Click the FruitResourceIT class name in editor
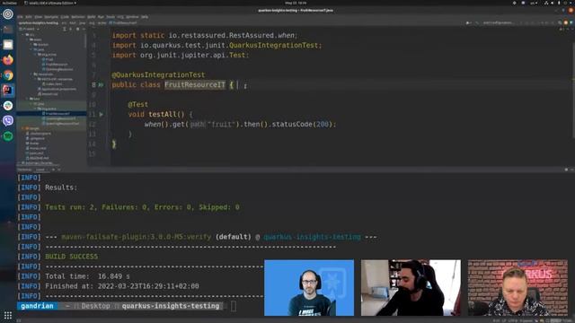Image resolution: width=575 pixels, height=323 pixels. (x=195, y=85)
